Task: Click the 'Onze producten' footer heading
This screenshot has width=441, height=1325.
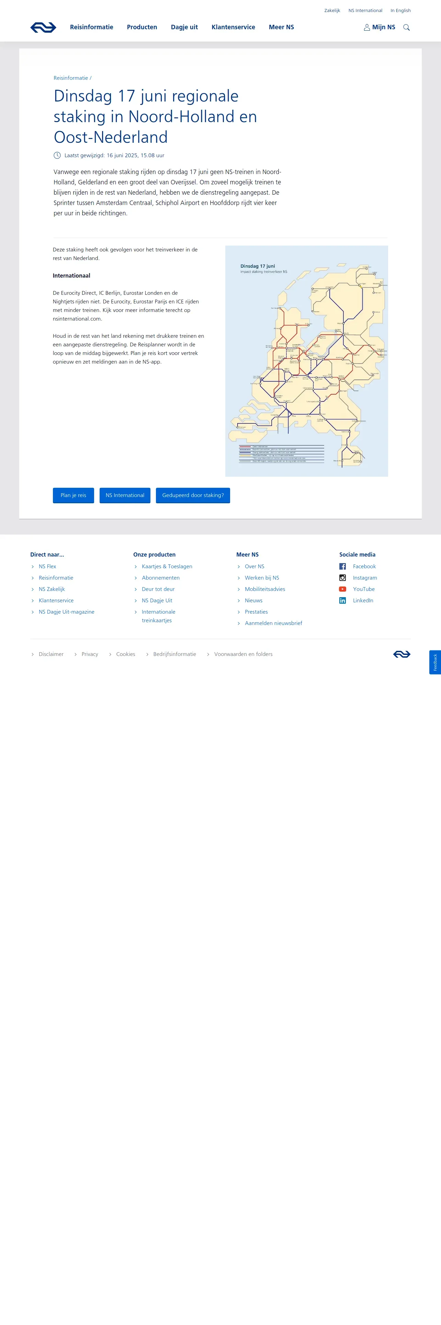Action: 155,554
